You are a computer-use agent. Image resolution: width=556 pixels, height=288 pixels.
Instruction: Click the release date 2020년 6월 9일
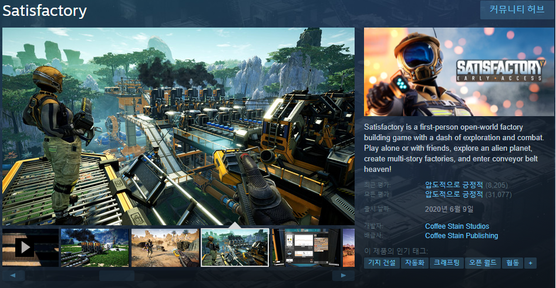(449, 209)
